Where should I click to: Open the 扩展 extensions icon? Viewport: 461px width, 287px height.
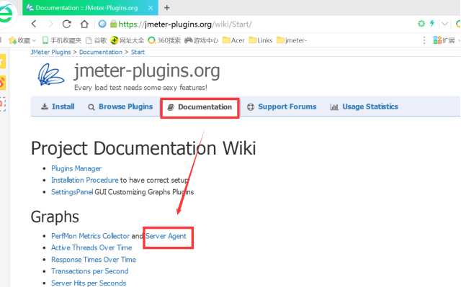click(x=444, y=40)
